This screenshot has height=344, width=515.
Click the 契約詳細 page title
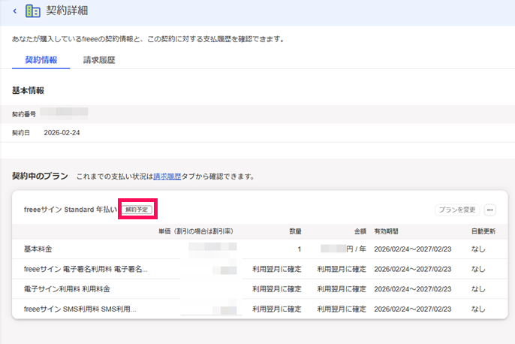pyautogui.click(x=67, y=11)
